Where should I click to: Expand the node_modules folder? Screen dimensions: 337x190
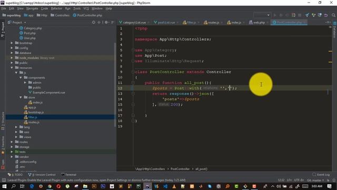click(12, 58)
